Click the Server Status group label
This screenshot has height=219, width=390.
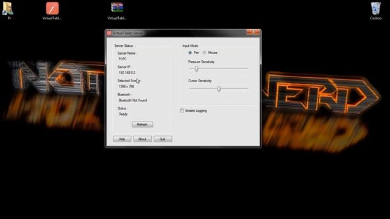[x=124, y=46]
